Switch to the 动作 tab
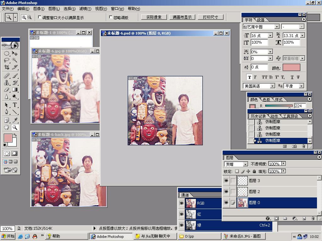This screenshot has height=241, width=322. [274, 116]
